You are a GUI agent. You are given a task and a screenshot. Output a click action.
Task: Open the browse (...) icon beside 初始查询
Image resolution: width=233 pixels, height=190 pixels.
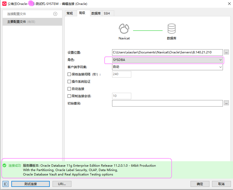(226, 103)
